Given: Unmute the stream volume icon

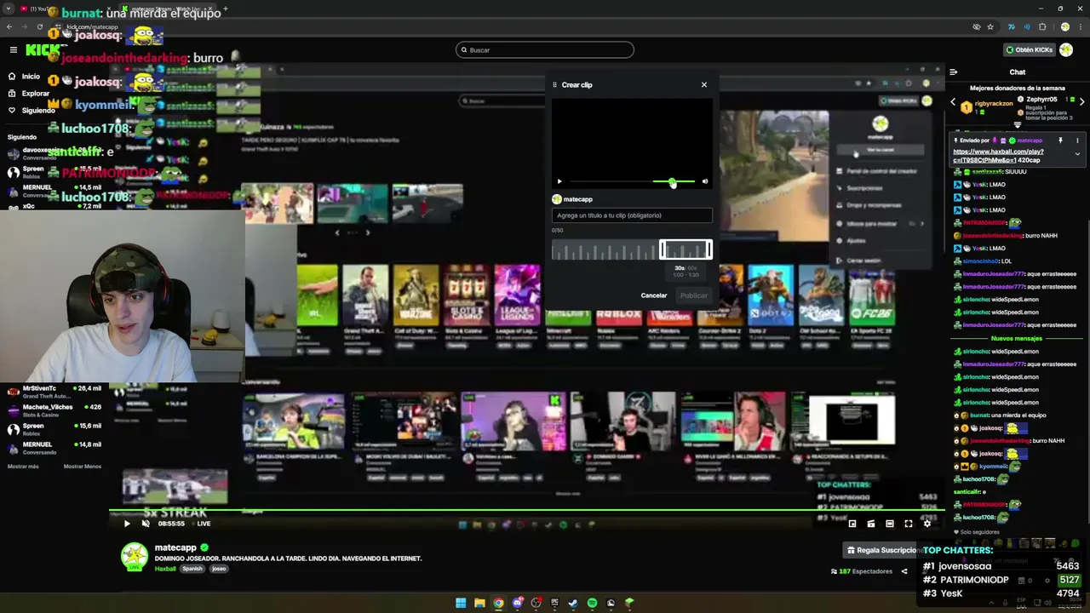Looking at the screenshot, I should click(x=146, y=524).
